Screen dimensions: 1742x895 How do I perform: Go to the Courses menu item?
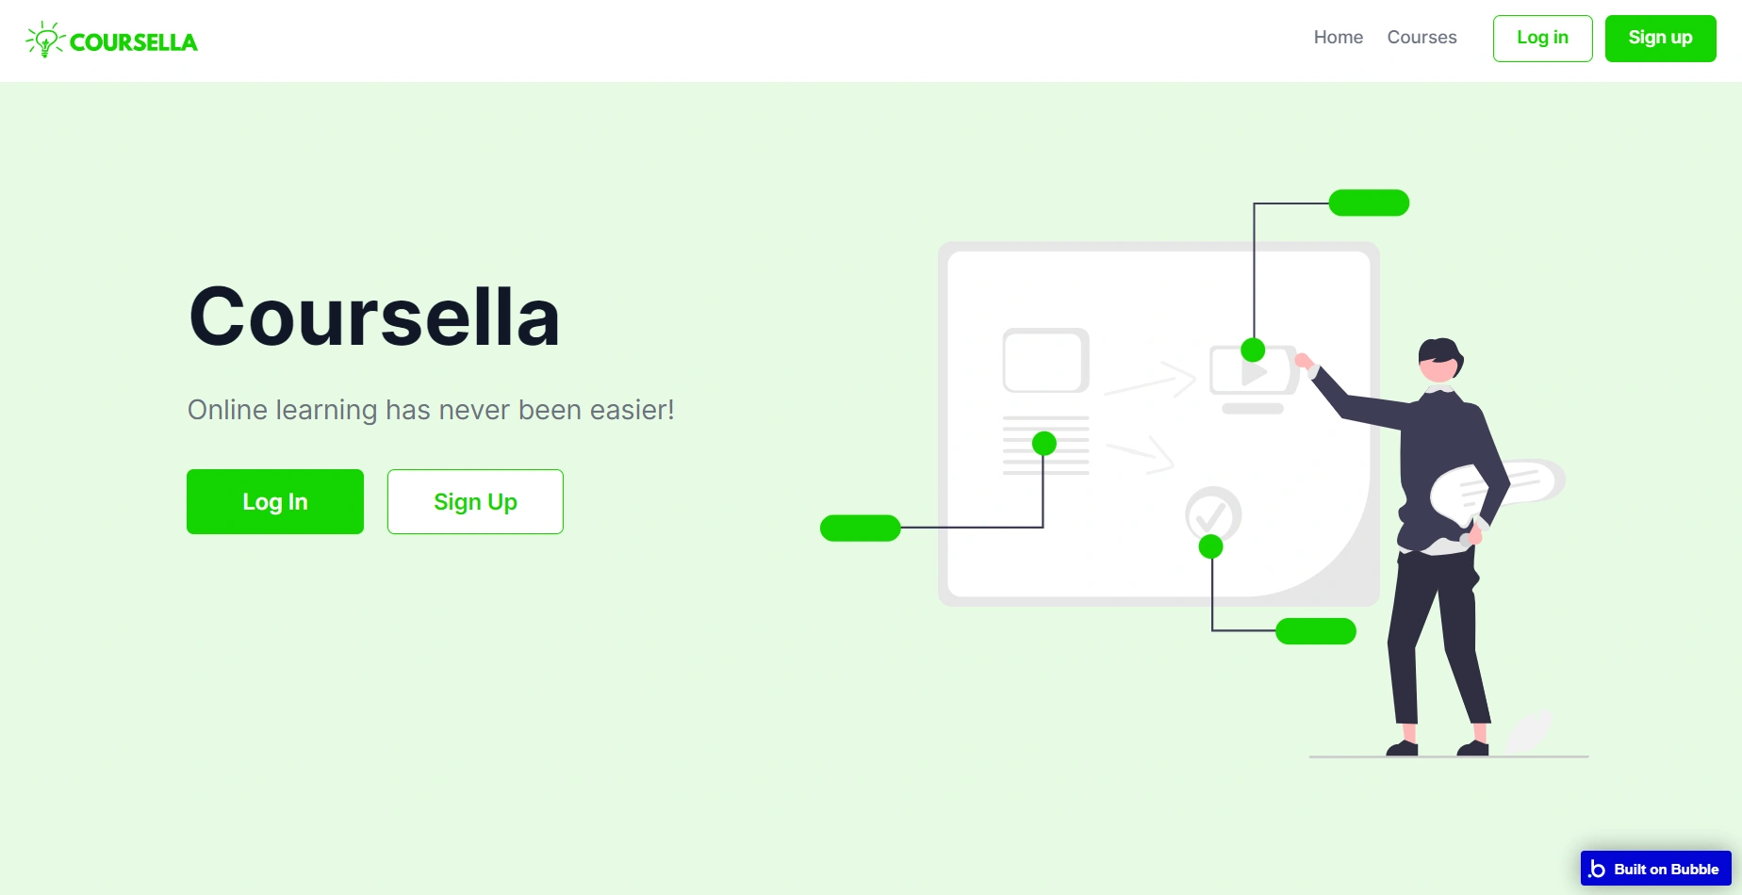[1422, 38]
